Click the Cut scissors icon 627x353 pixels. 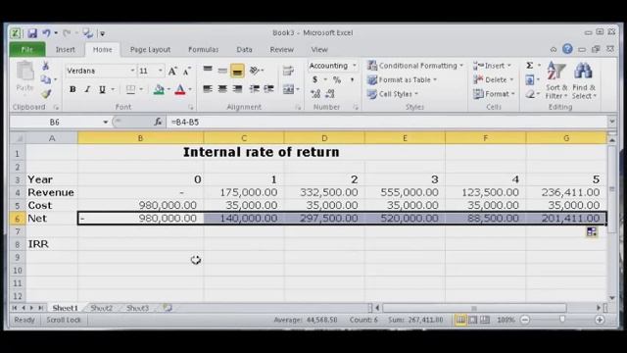pos(46,66)
